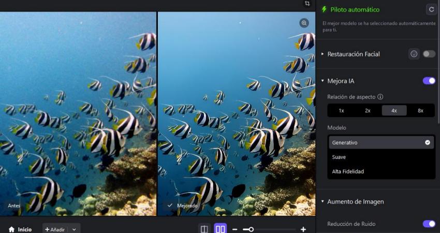Open the Relación de aspecto info icon
This screenshot has width=440, height=233.
point(380,97)
